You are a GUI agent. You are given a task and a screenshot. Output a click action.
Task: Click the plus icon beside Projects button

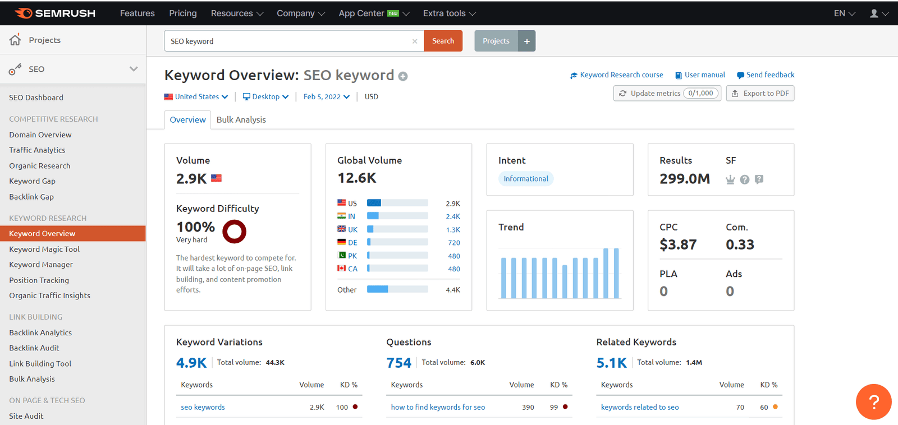pos(526,41)
